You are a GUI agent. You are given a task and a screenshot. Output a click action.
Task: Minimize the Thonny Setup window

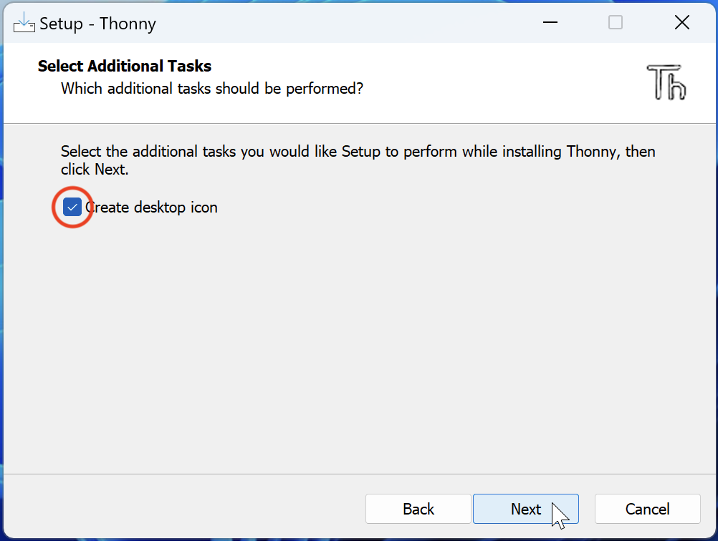pos(550,23)
